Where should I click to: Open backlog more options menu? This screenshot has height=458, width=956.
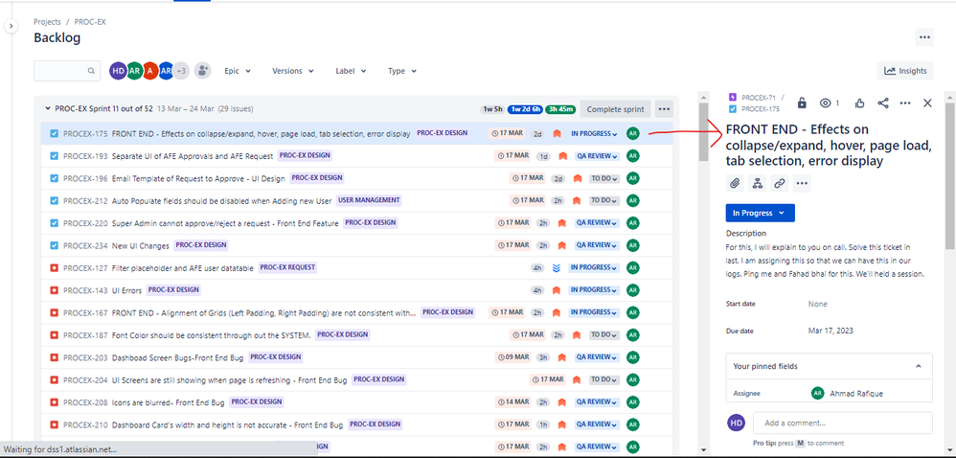pos(924,37)
